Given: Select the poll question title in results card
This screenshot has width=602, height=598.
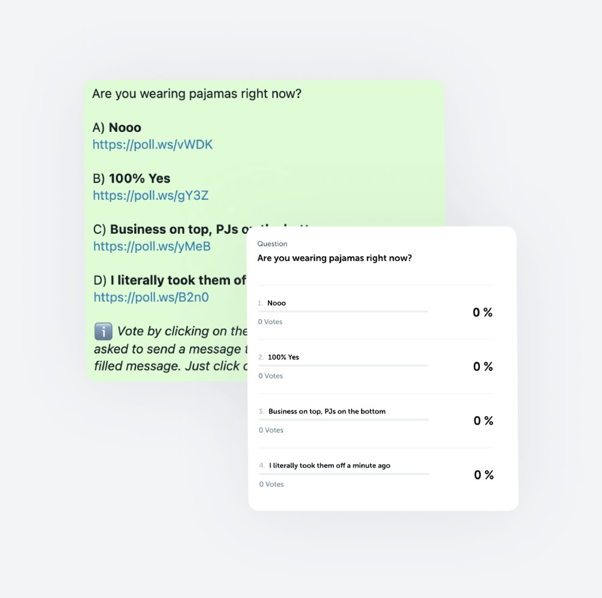Looking at the screenshot, I should 334,258.
